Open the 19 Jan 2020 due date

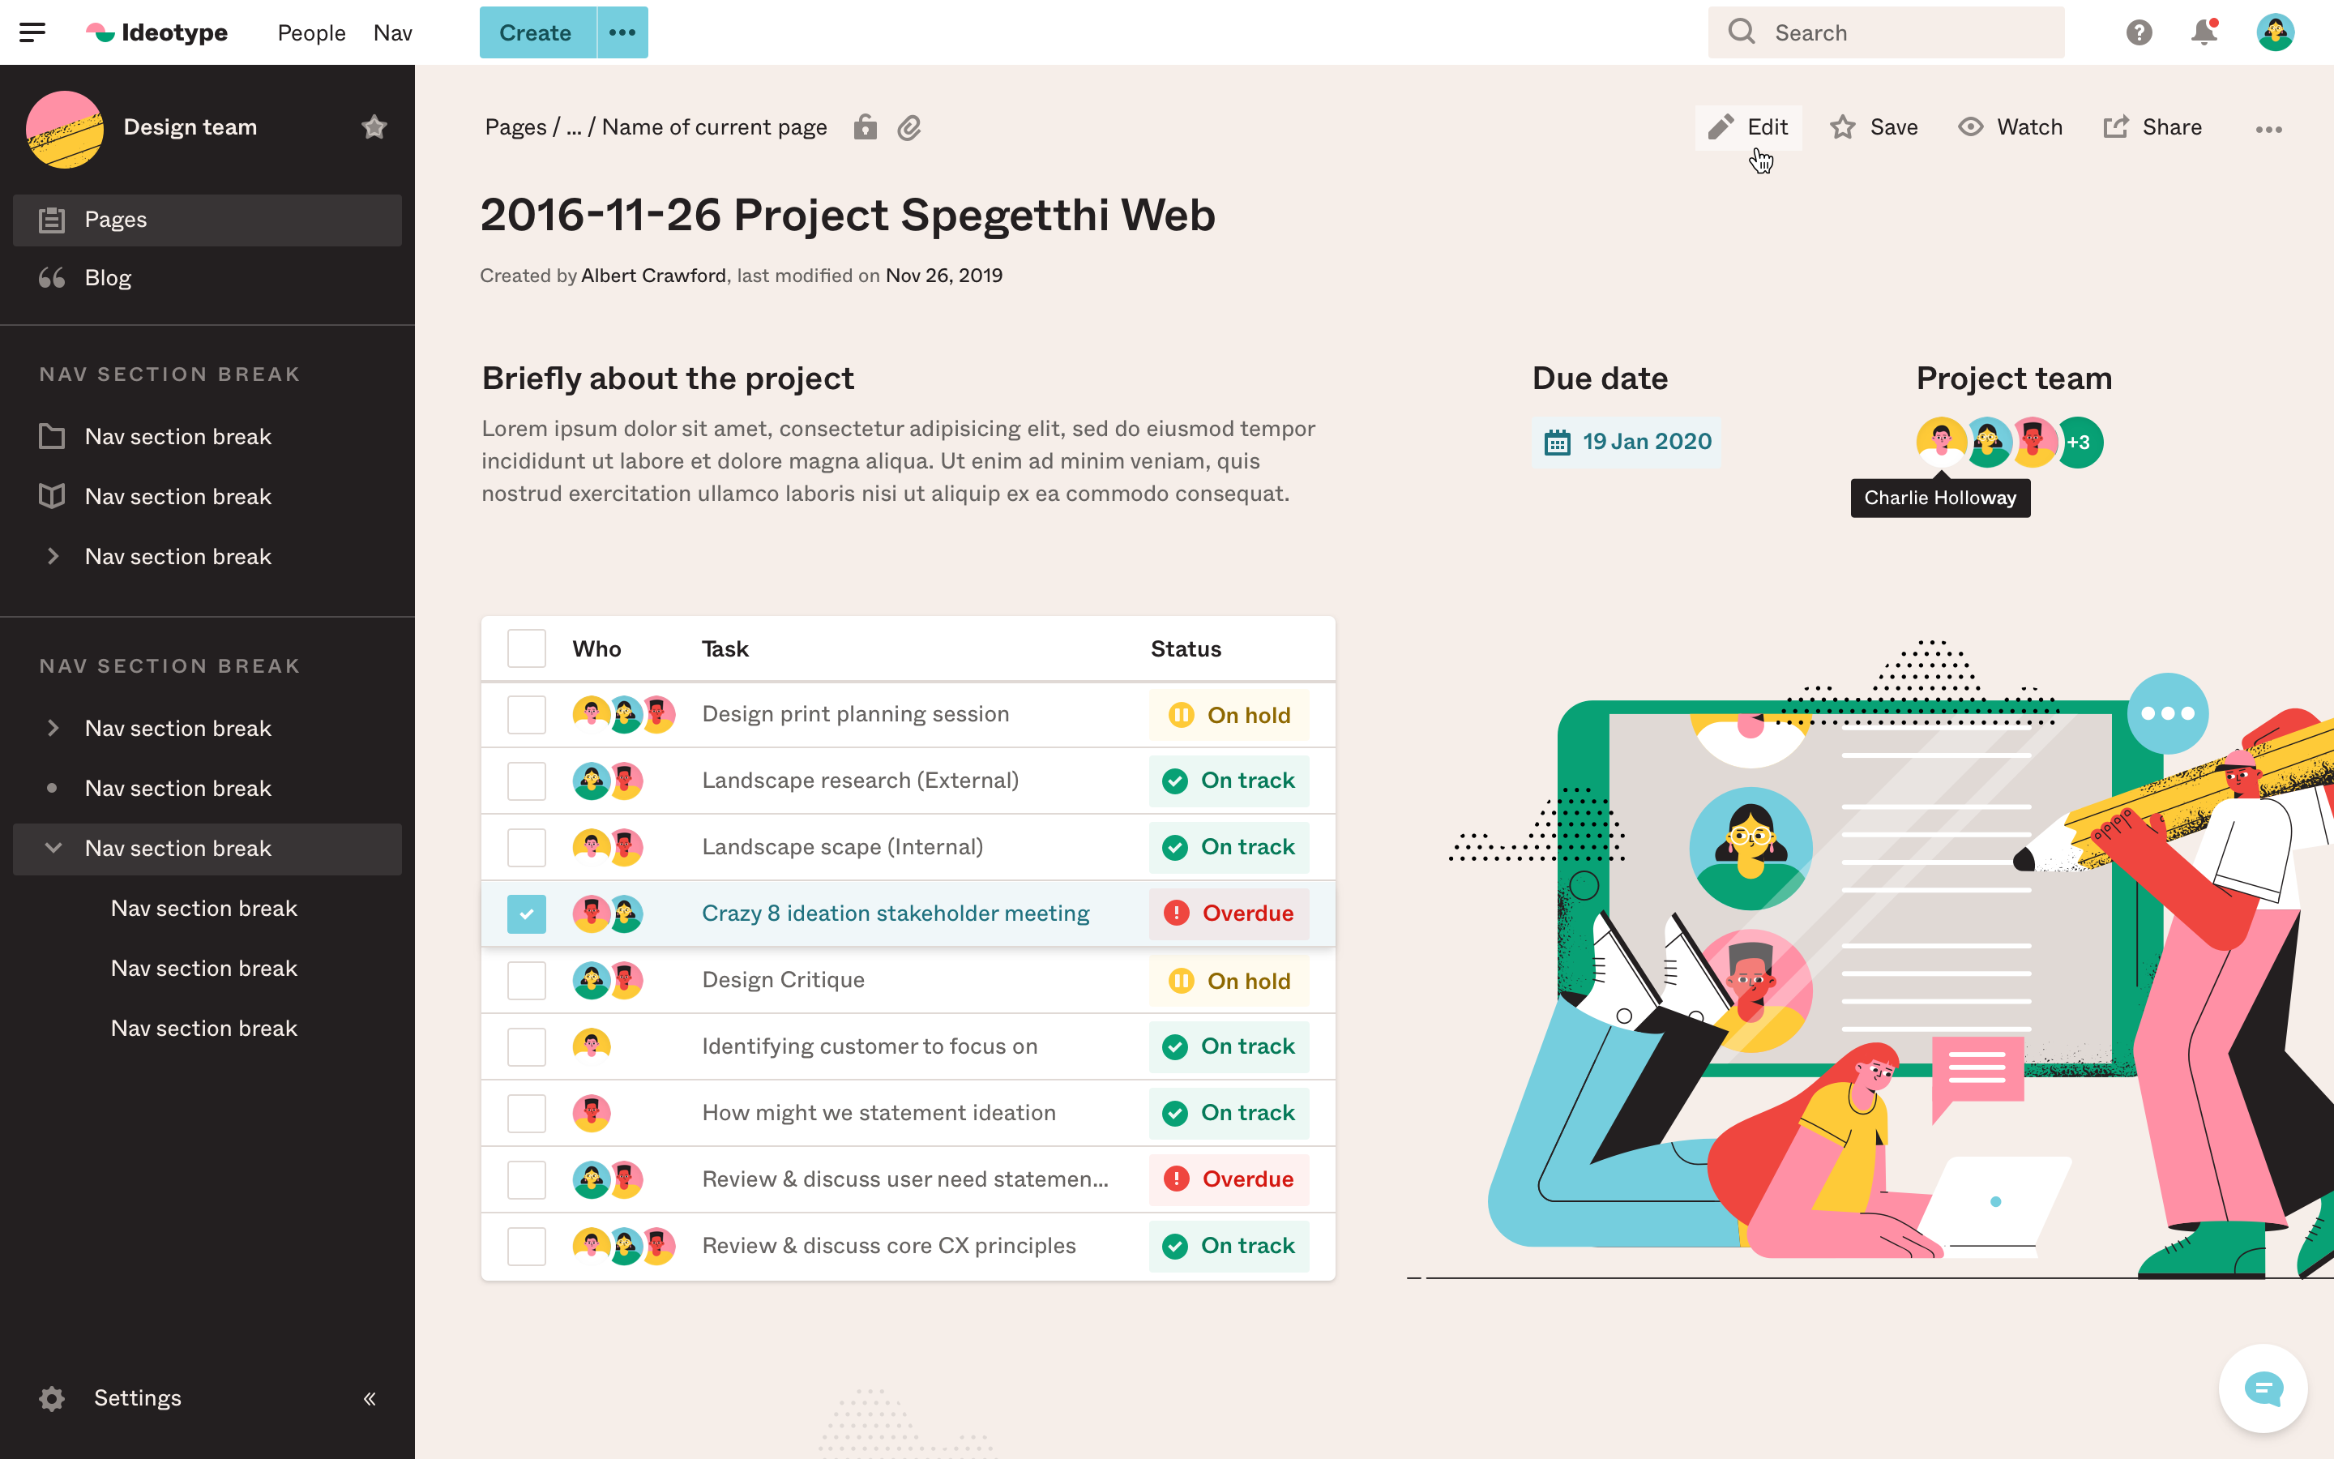(1626, 441)
